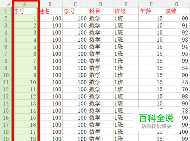Click the score cell showing 54
The height and width of the screenshot is (141, 190).
[177, 68]
